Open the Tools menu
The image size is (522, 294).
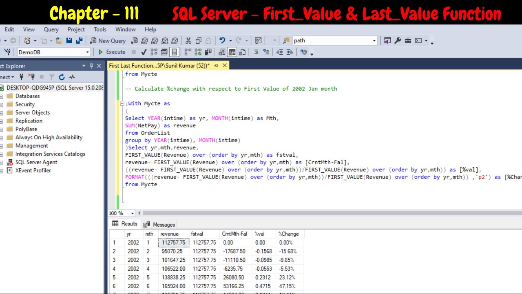click(100, 29)
